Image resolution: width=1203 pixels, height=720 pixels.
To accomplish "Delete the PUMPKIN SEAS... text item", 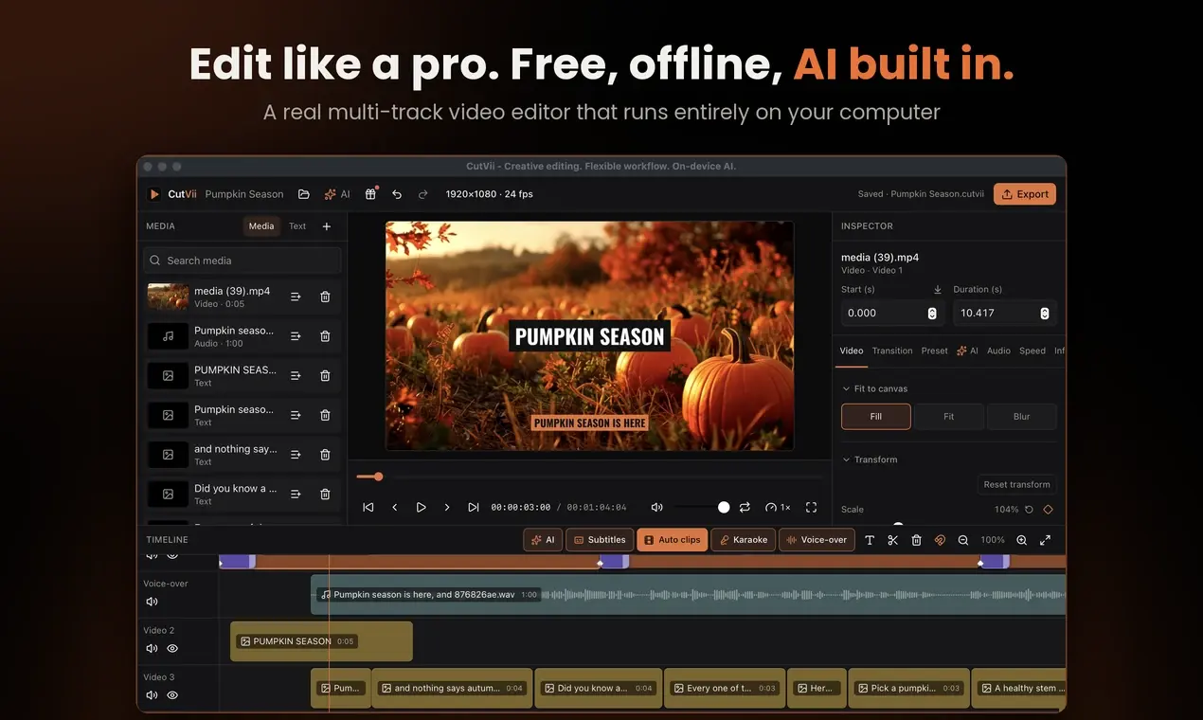I will coord(325,376).
